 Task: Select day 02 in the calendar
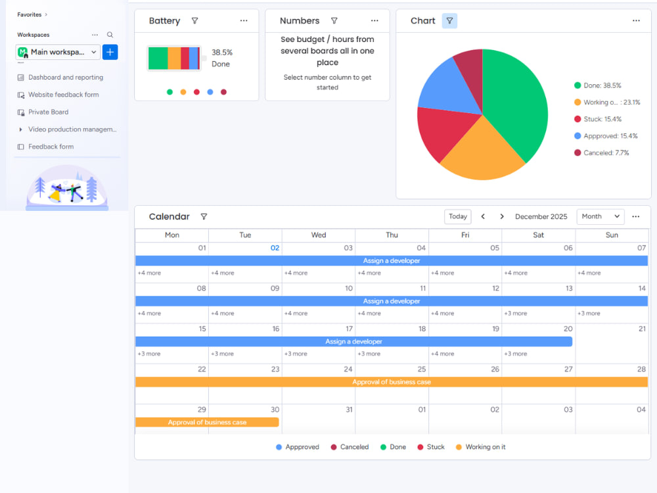click(x=275, y=248)
